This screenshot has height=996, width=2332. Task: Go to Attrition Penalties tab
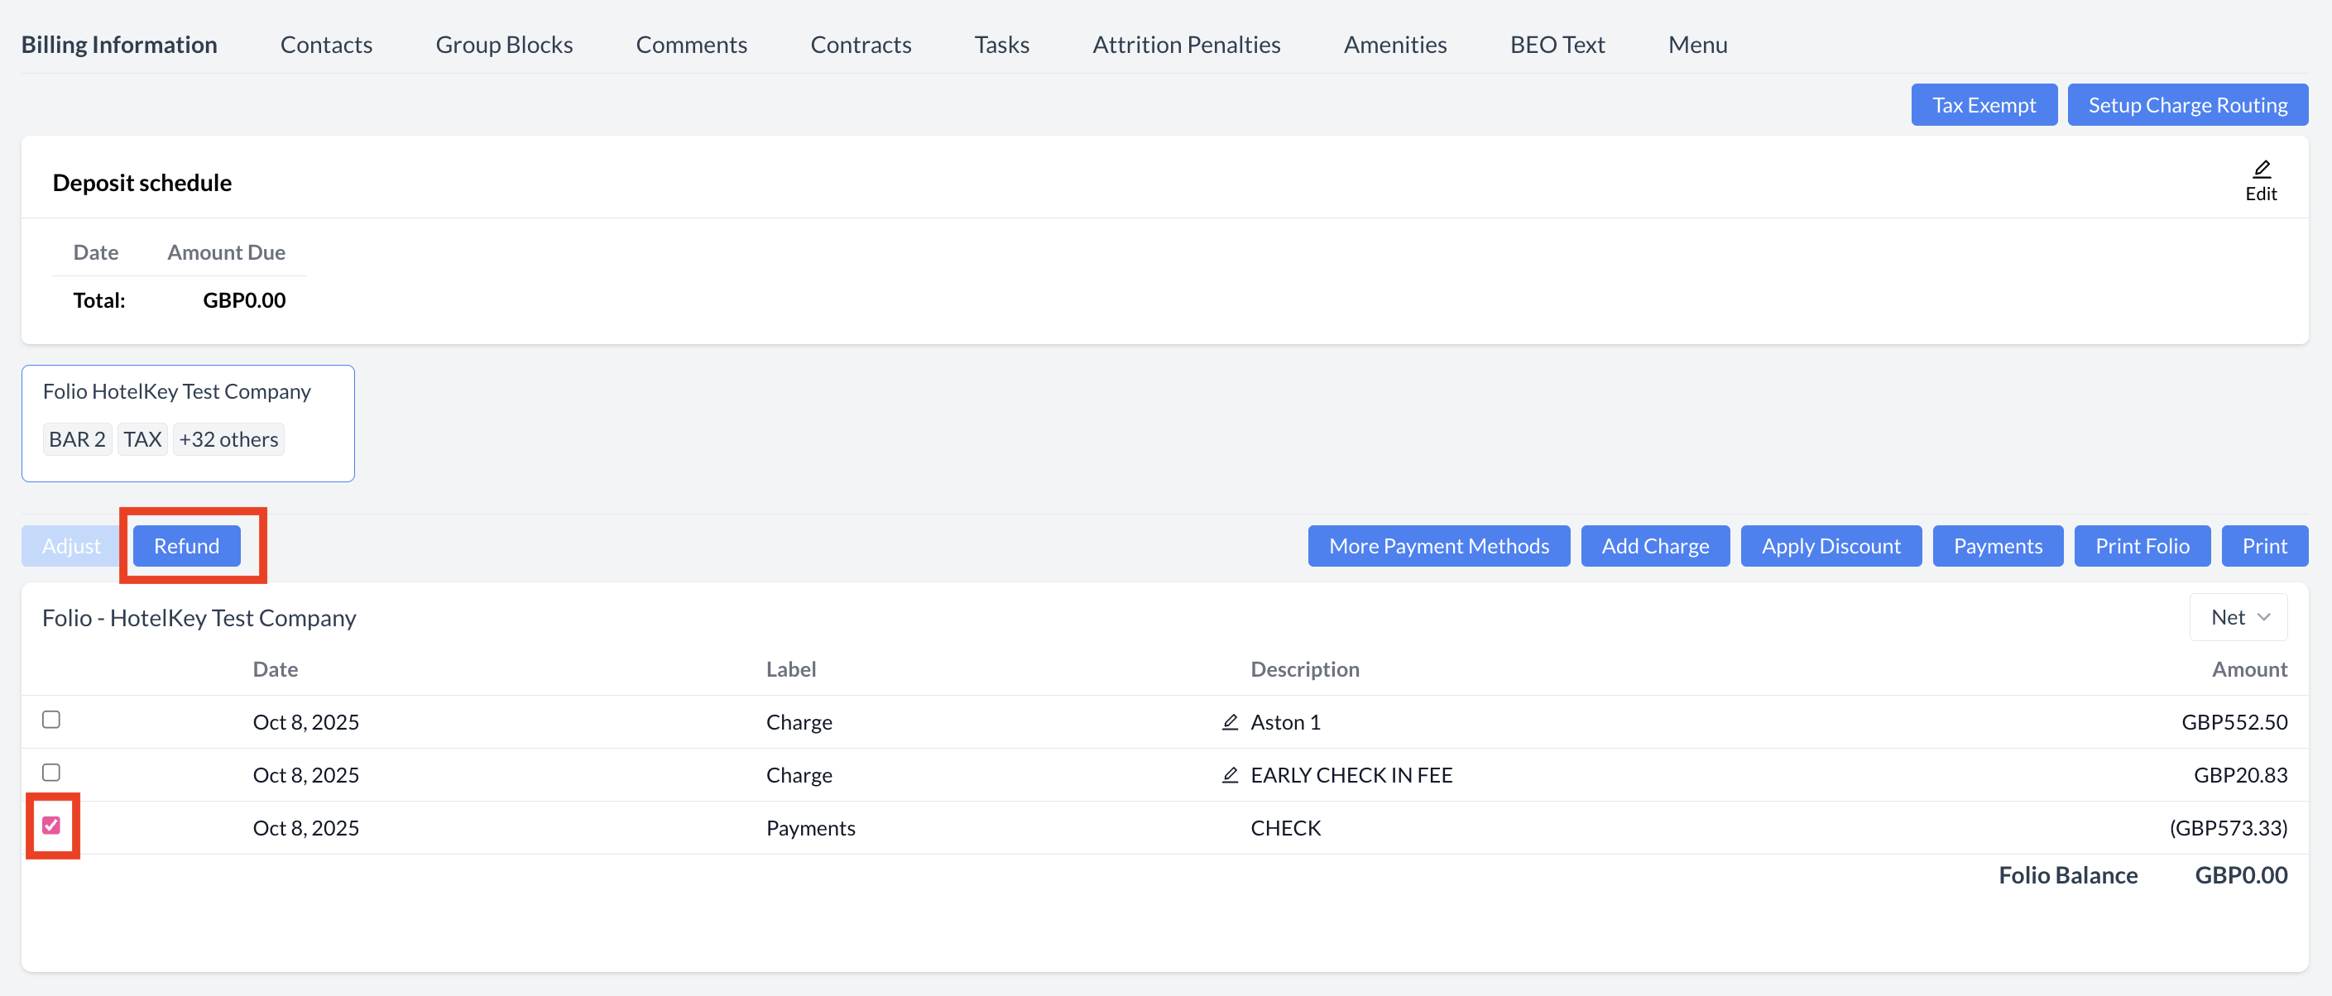(1185, 45)
